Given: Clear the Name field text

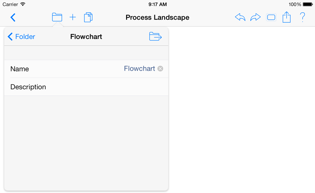Looking at the screenshot, I should pyautogui.click(x=160, y=69).
